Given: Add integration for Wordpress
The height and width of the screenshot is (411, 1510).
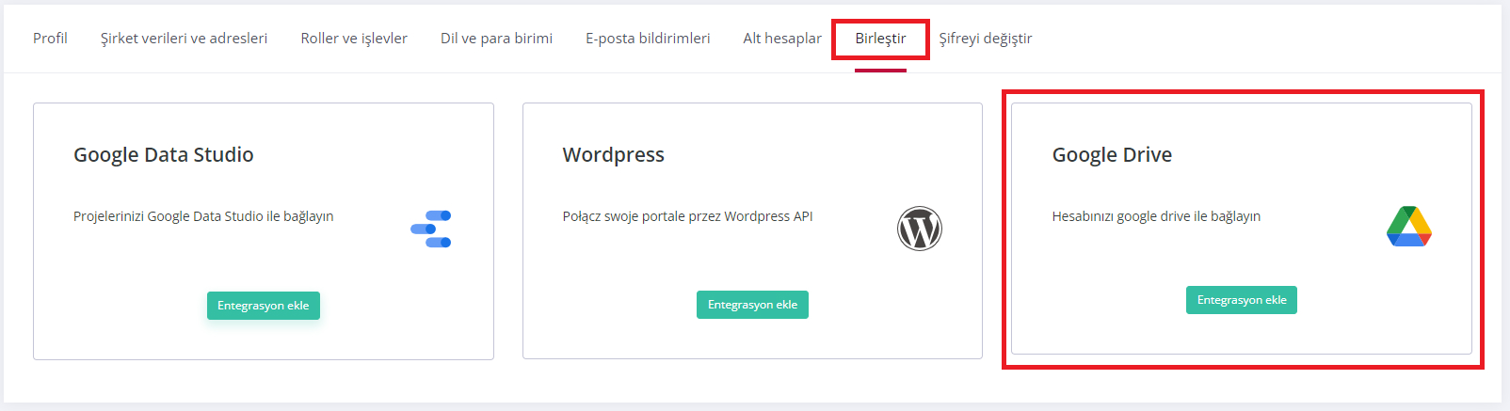Looking at the screenshot, I should (752, 305).
